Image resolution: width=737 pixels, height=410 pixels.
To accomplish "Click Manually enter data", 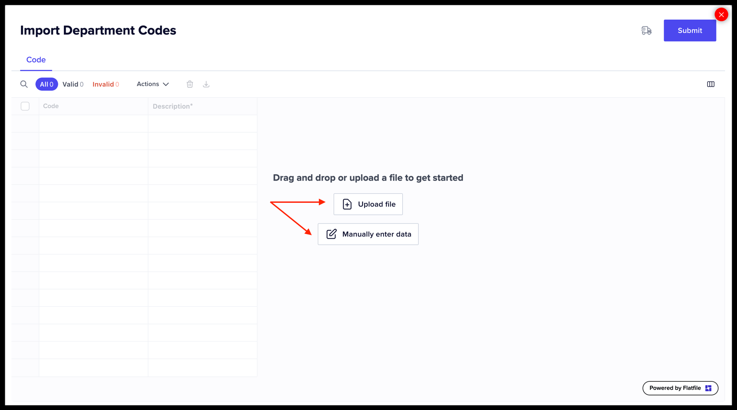I will click(368, 234).
